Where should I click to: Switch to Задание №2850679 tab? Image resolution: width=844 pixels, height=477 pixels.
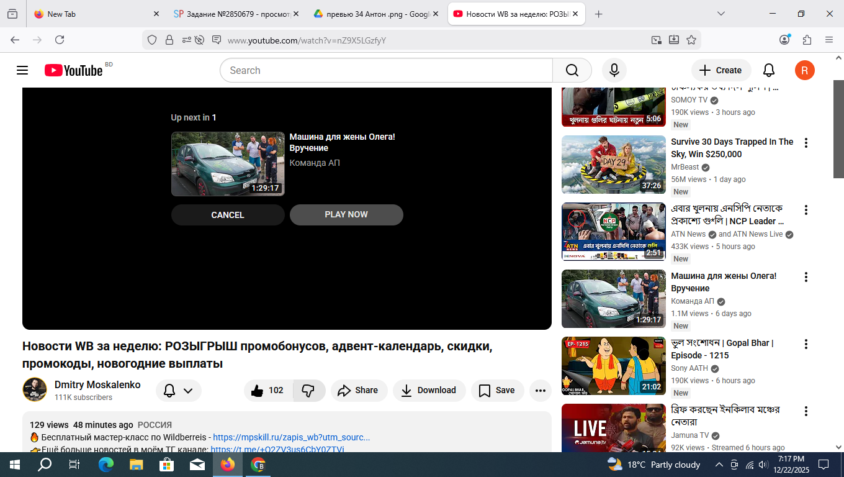click(236, 14)
